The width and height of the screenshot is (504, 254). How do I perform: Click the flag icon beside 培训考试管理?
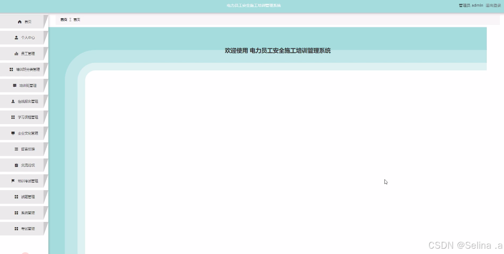(13, 181)
